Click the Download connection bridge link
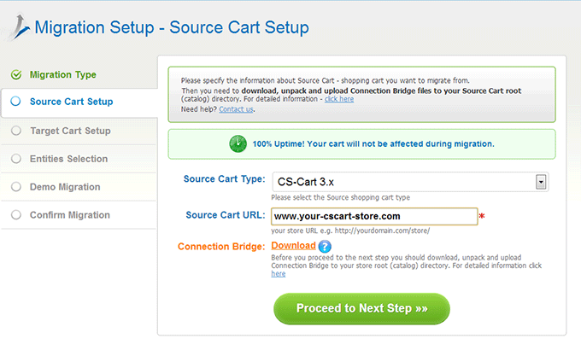This screenshot has height=362, width=581. point(293,245)
